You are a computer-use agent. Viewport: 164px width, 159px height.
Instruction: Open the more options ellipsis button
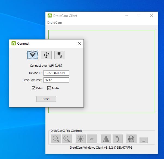tap(144, 140)
